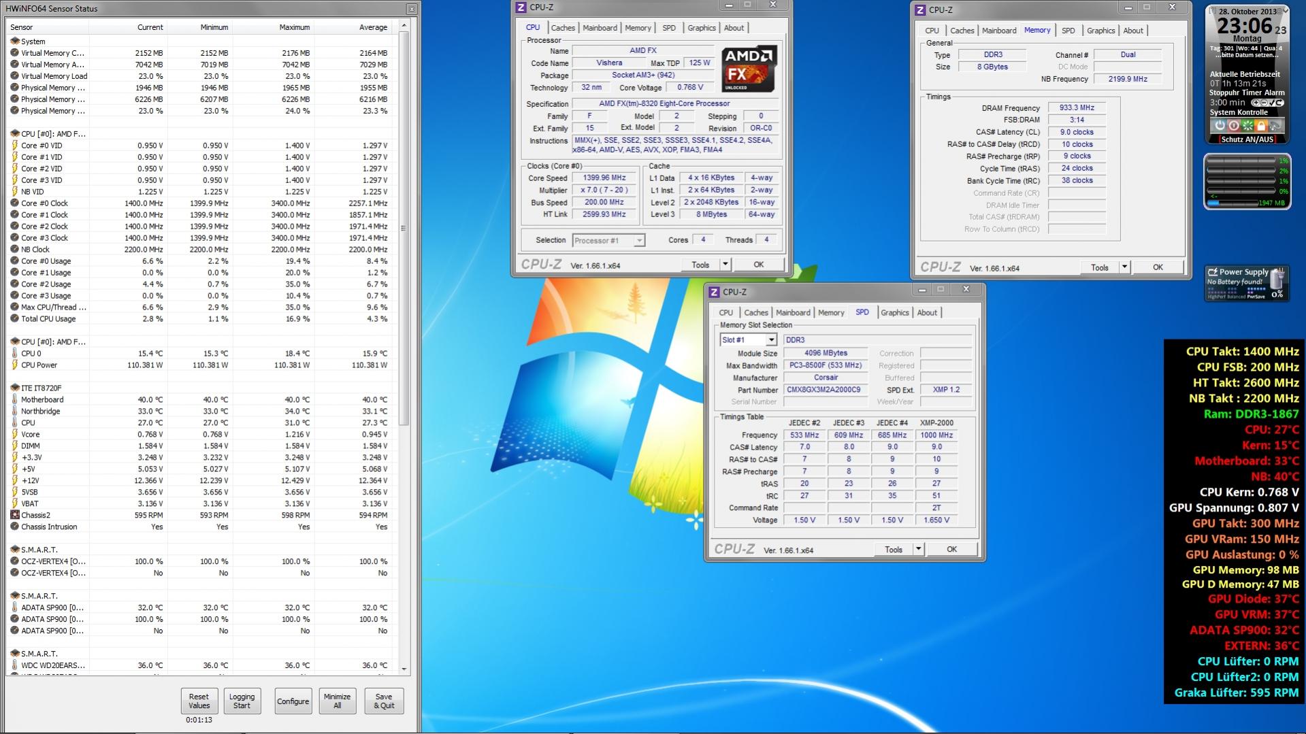Click the scroll-down arrow of the sensor list
1306x734 pixels.
click(404, 669)
